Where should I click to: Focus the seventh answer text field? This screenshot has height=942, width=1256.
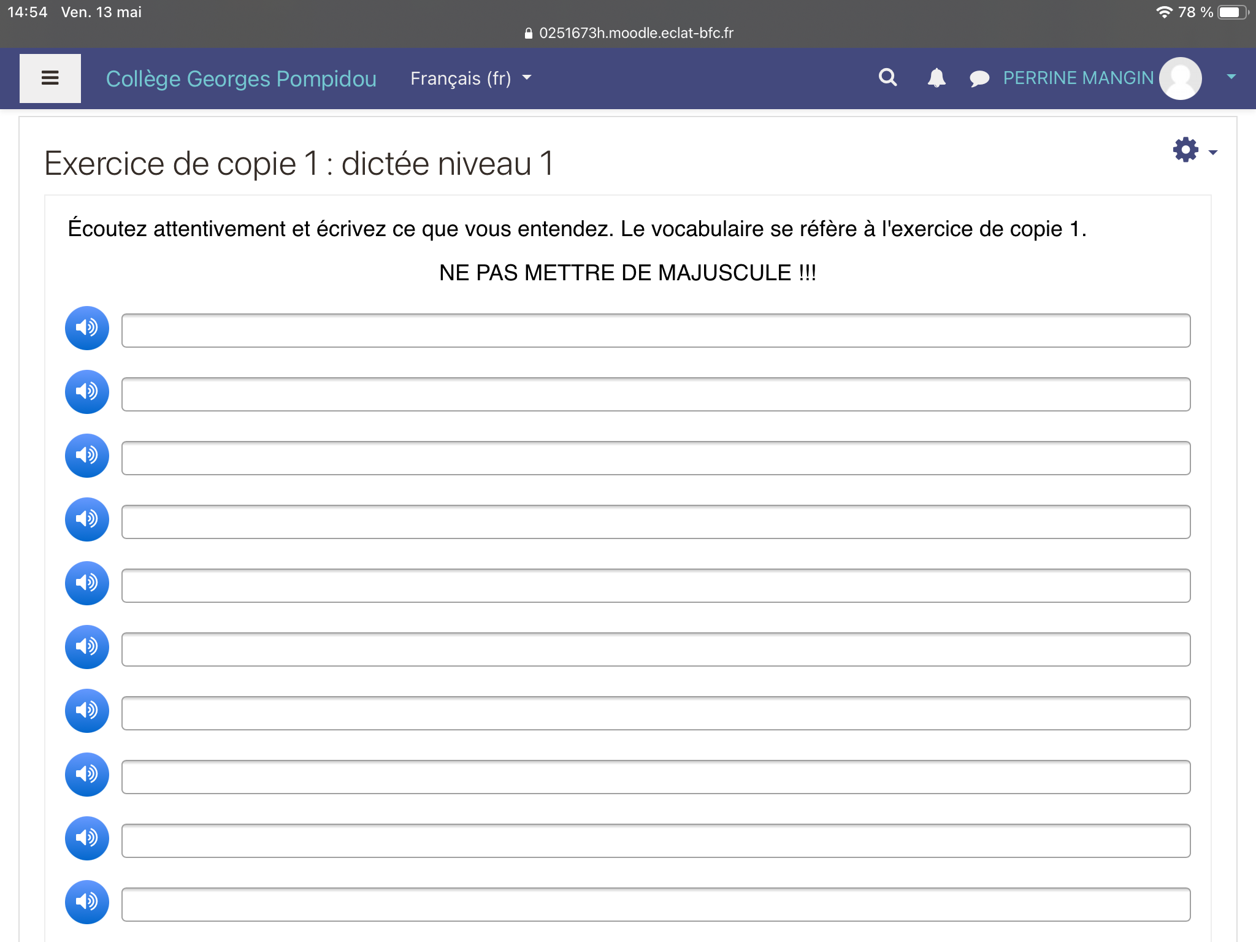click(x=656, y=713)
